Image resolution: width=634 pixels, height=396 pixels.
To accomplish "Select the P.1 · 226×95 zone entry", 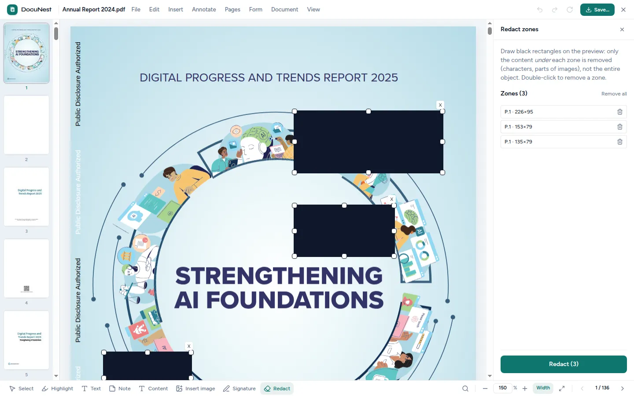I will pos(564,112).
